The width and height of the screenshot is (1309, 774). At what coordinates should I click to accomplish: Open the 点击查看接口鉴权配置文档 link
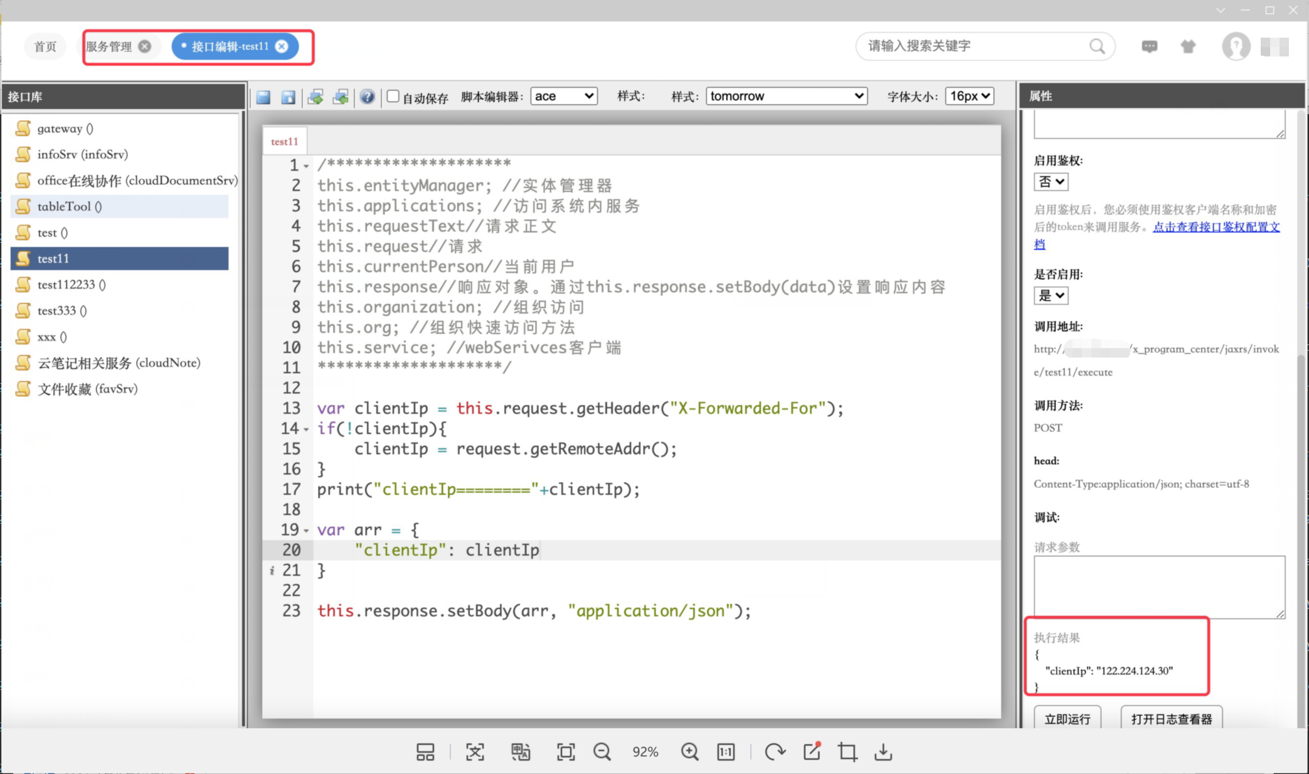click(x=1216, y=227)
